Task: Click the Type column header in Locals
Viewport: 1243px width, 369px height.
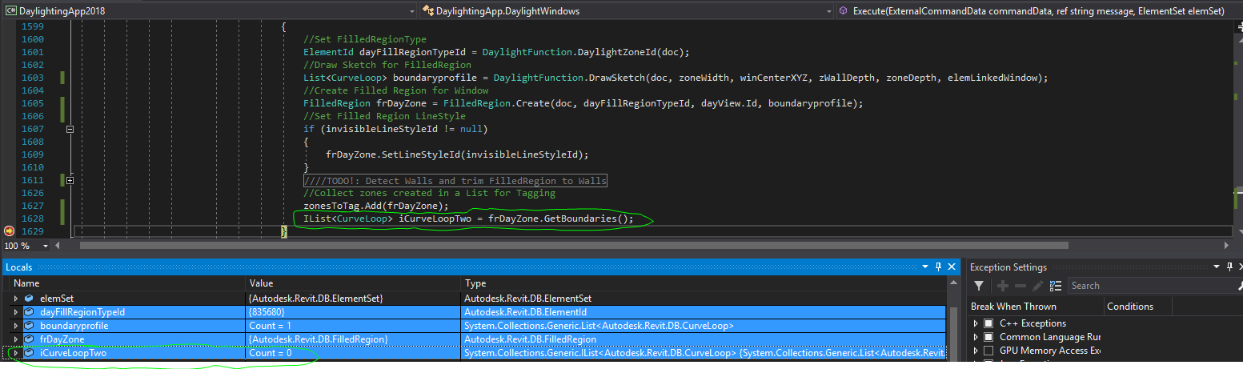Action: [x=703, y=283]
